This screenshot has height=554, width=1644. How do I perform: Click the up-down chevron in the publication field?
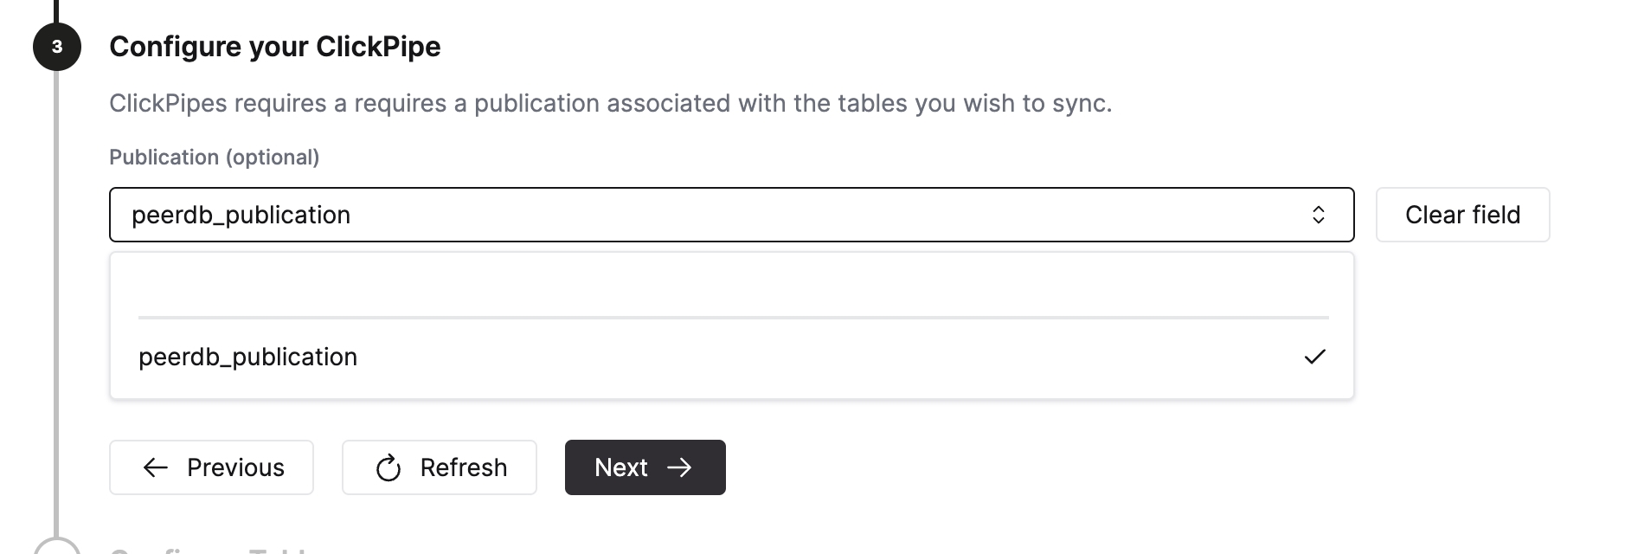[x=1319, y=214]
